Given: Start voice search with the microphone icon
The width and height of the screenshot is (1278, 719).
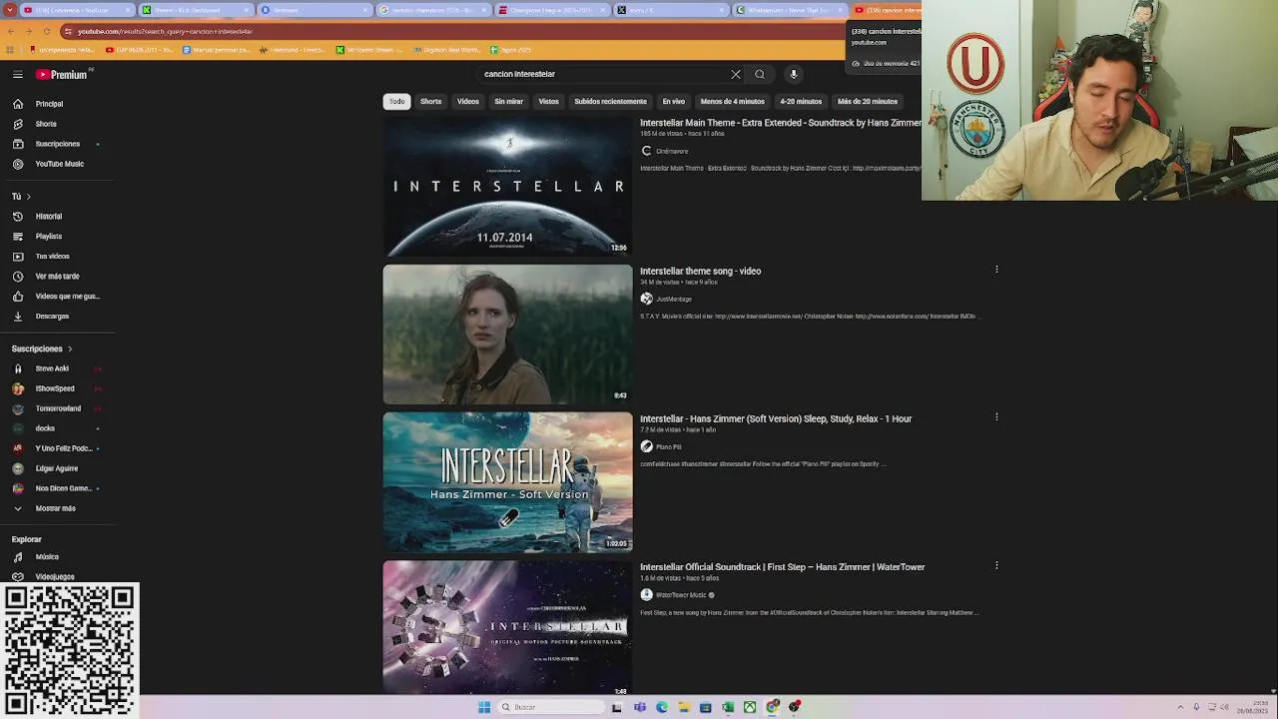Looking at the screenshot, I should 794,74.
